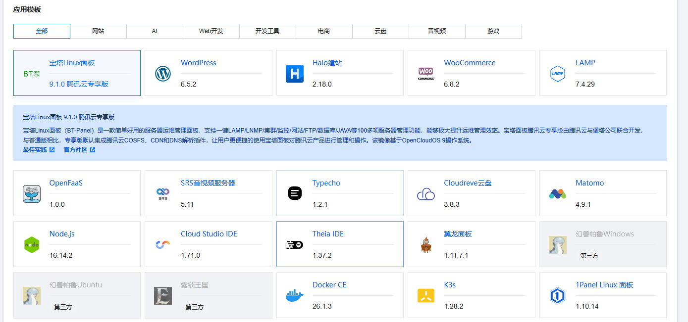688x322 pixels.
Task: Click the Cloud Studio IDE logo
Action: click(163, 245)
